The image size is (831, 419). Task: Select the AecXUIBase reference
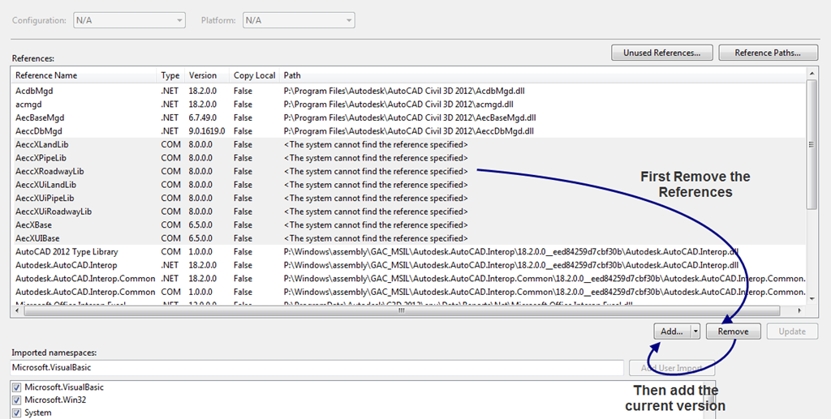coord(408,238)
